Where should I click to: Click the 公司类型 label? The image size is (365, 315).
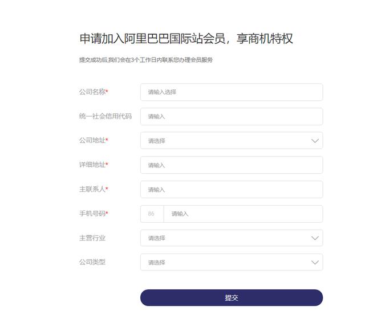pyautogui.click(x=92, y=262)
